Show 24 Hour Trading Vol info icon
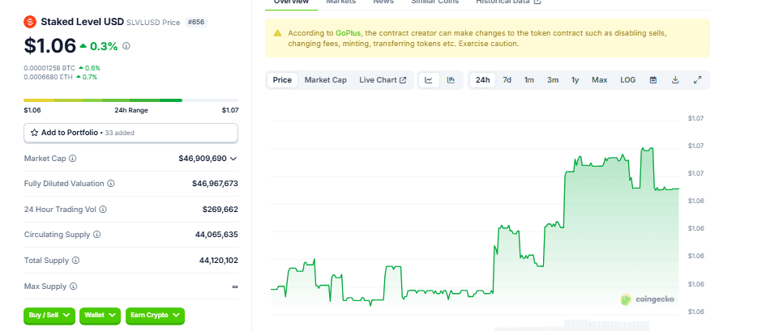This screenshot has width=783, height=331. [103, 210]
